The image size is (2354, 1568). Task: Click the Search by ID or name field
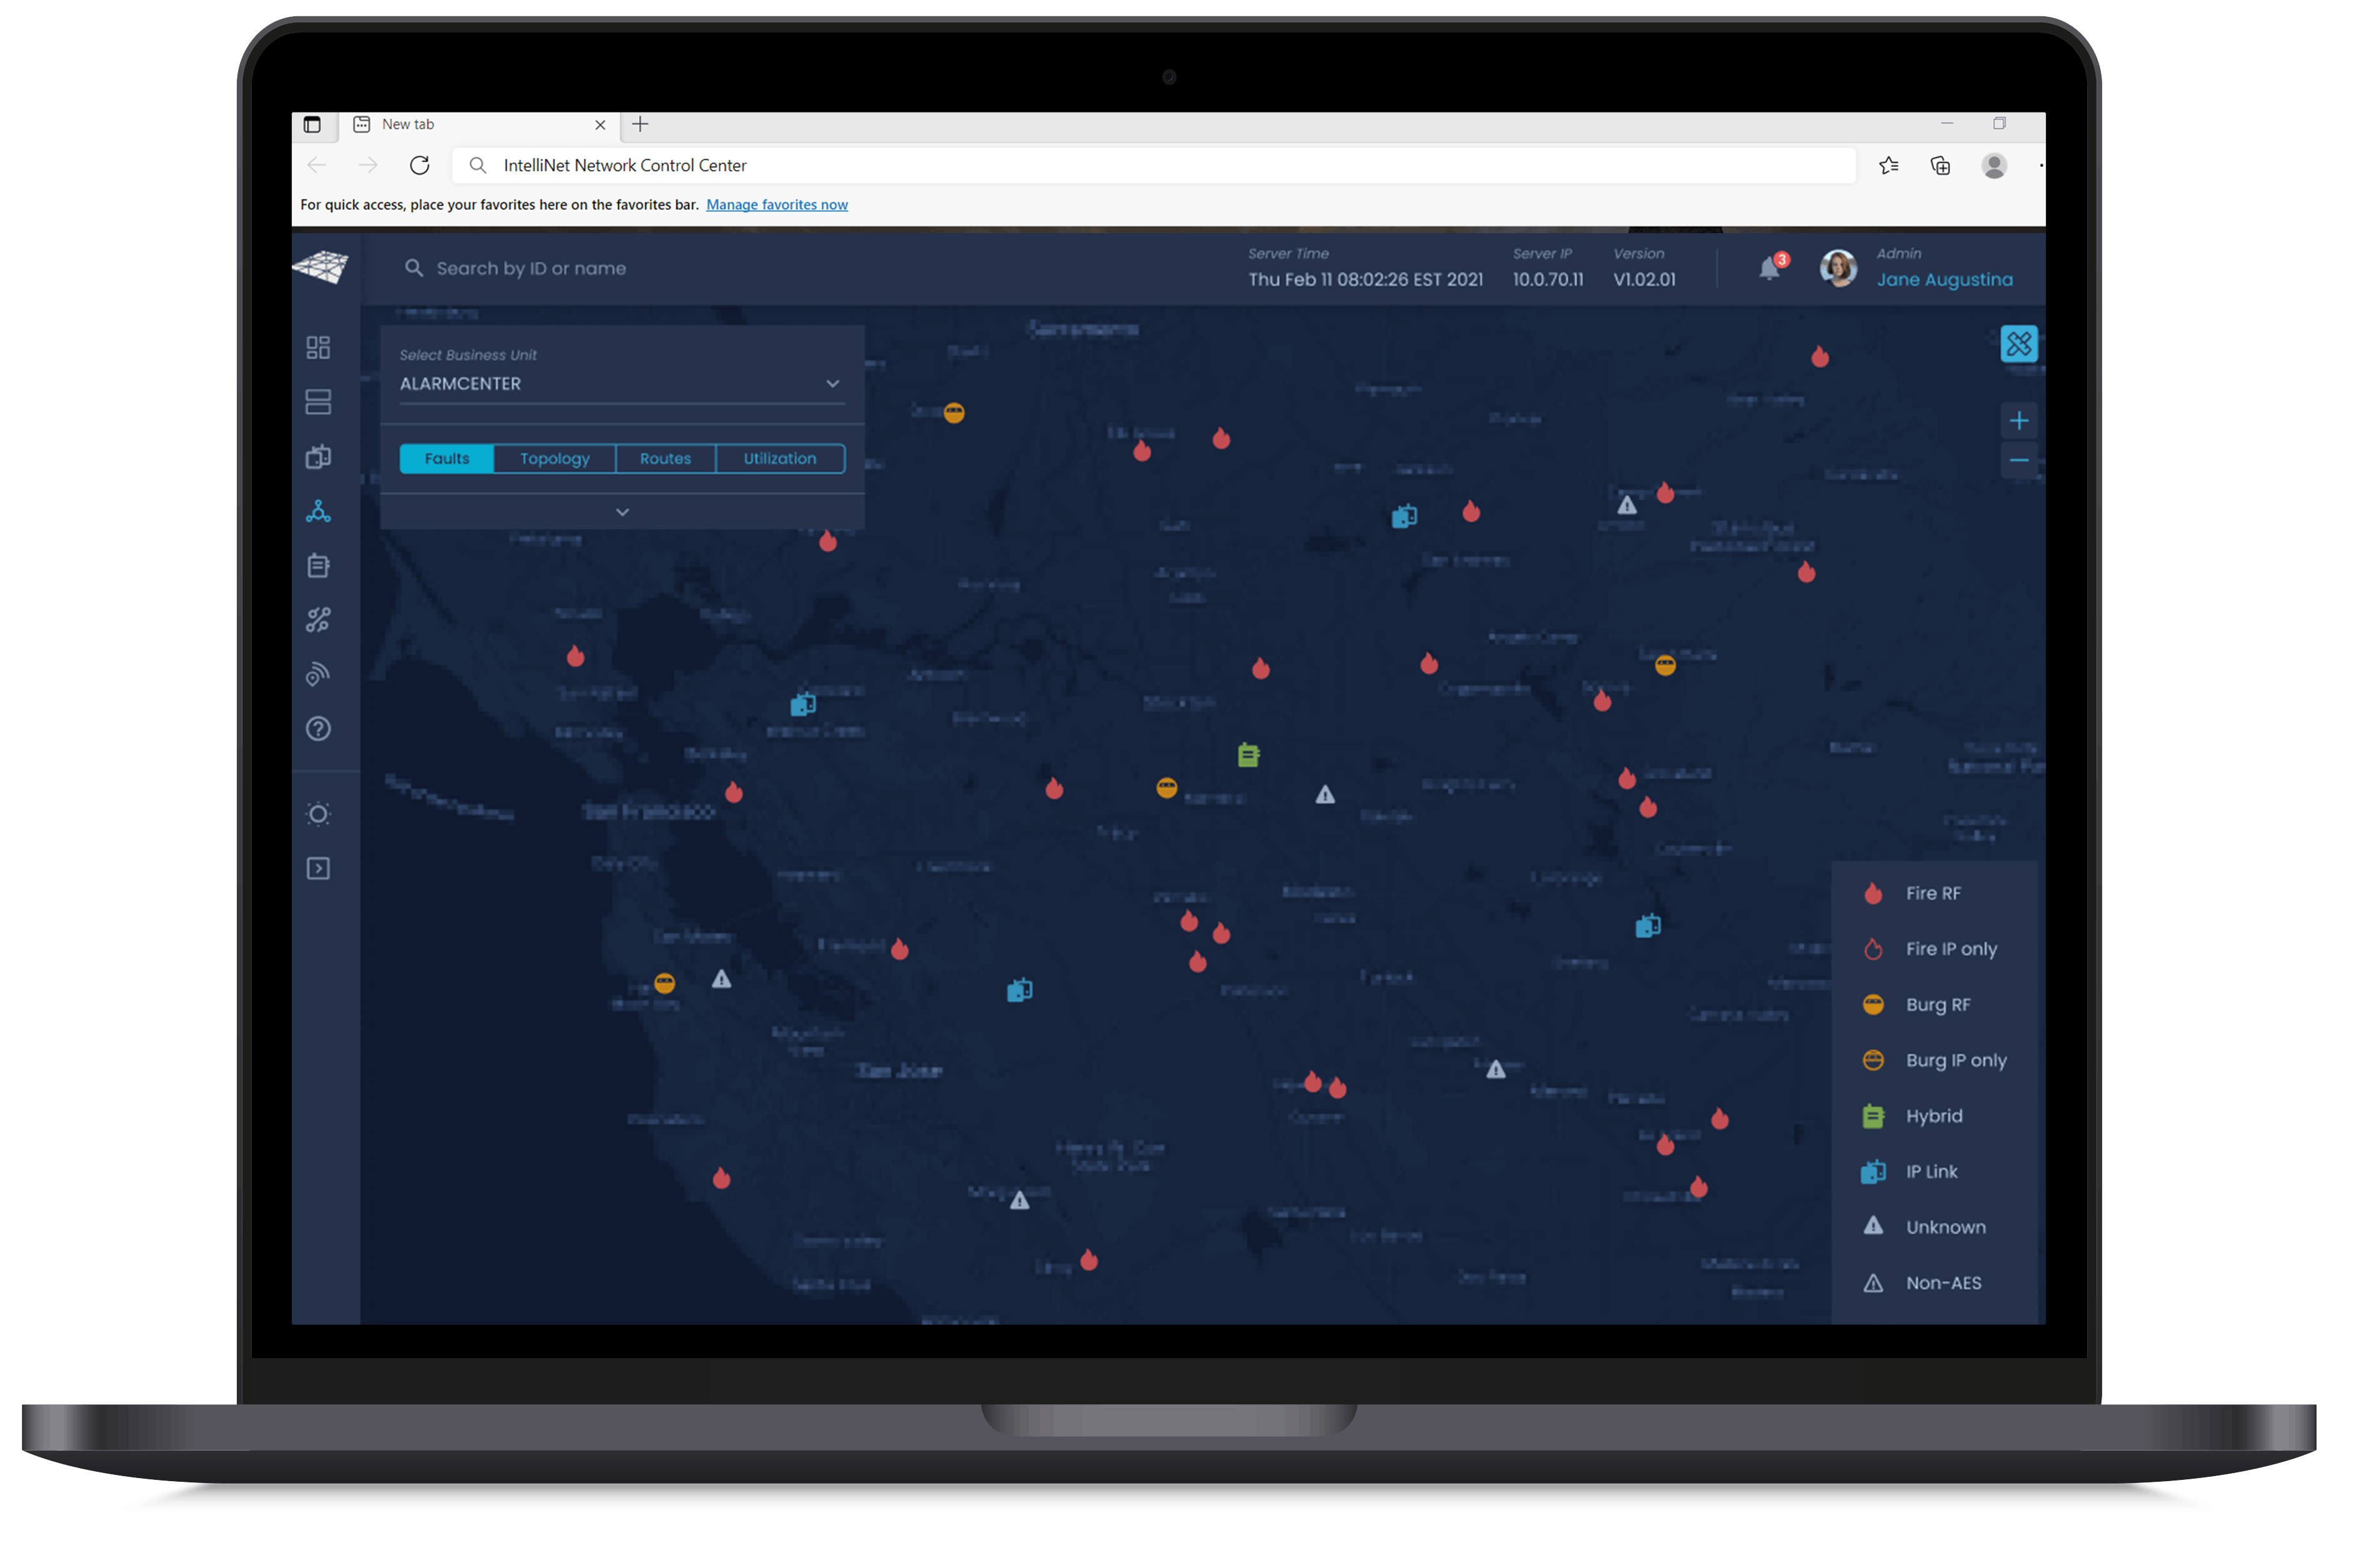point(531,268)
